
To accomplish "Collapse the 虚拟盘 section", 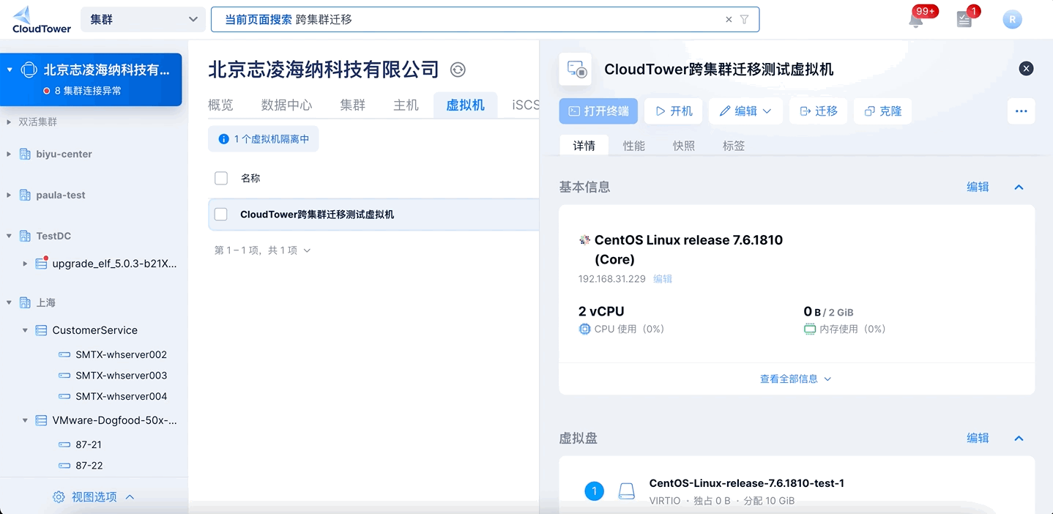I will coord(1019,439).
